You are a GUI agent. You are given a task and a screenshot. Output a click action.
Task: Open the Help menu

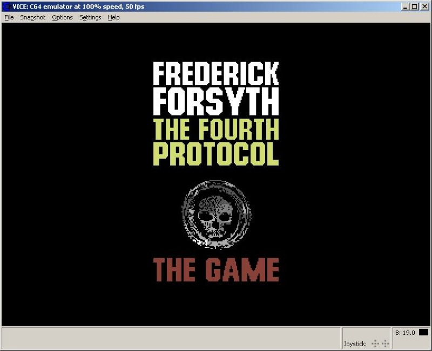(x=113, y=17)
